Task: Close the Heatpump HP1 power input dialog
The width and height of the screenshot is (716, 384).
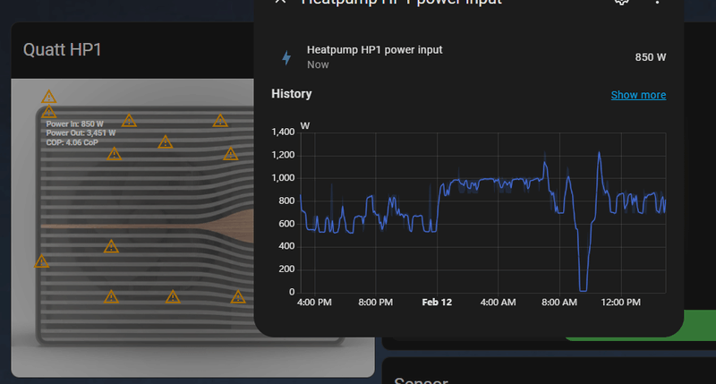Action: (x=280, y=2)
